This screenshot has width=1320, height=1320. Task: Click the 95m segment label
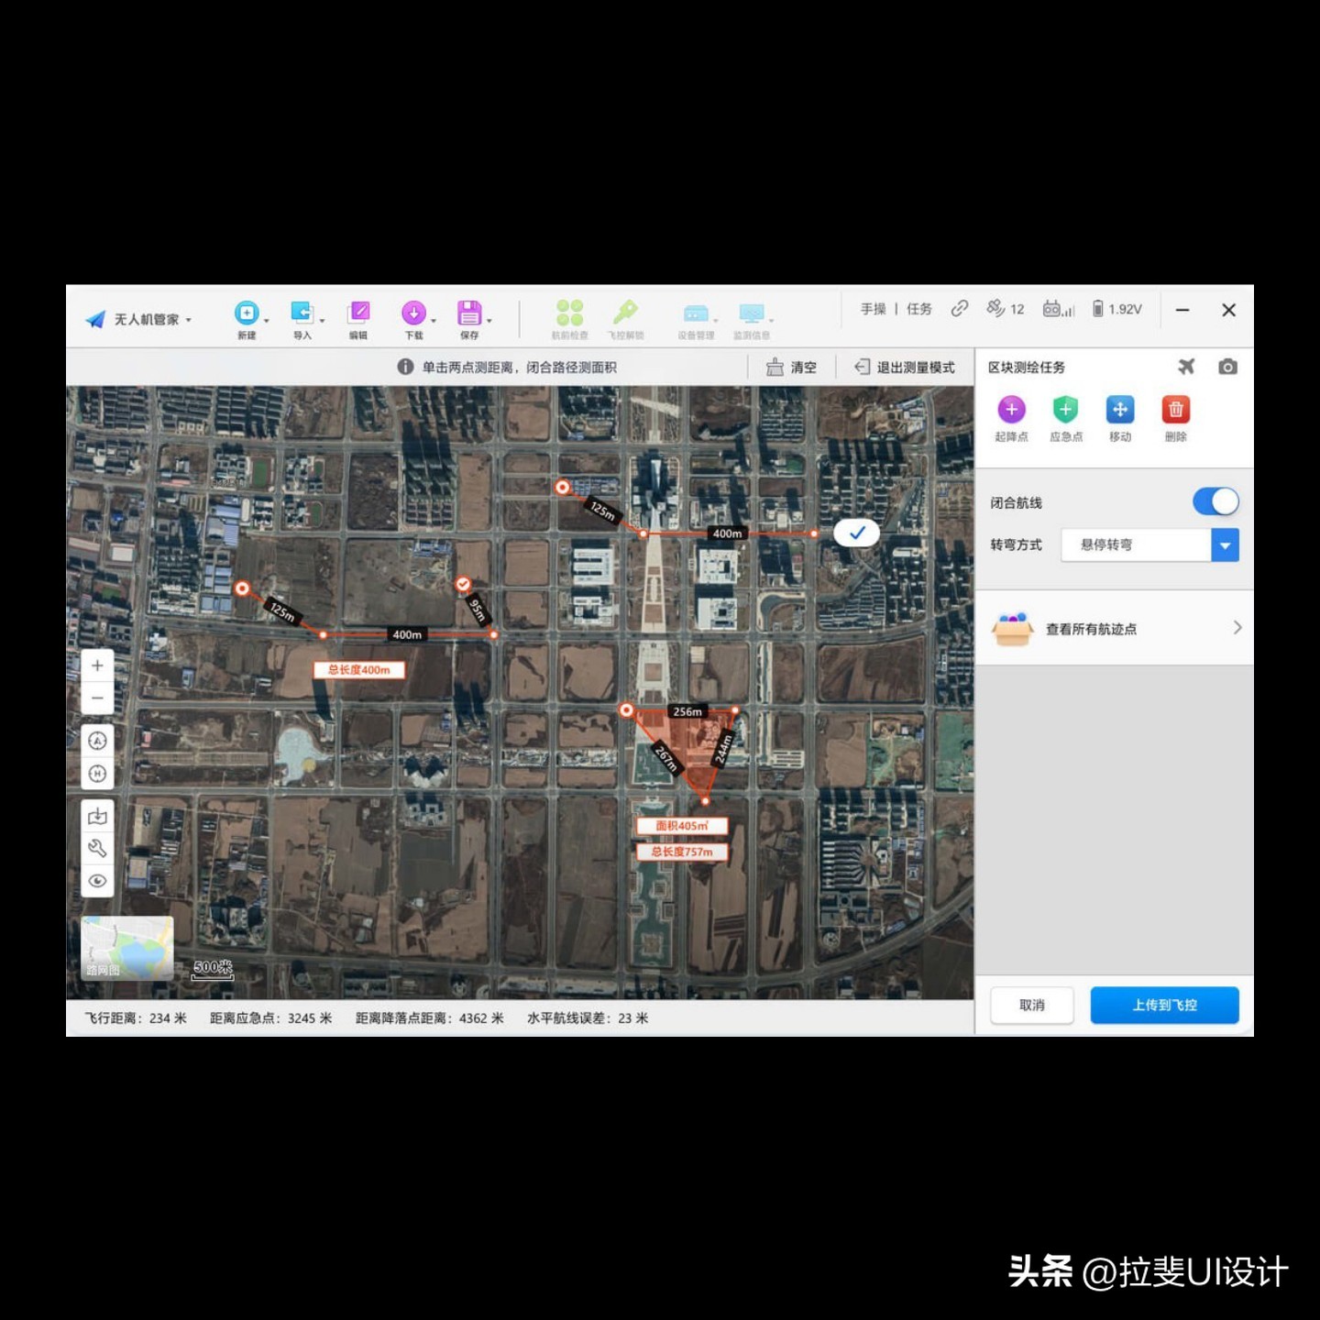point(477,609)
